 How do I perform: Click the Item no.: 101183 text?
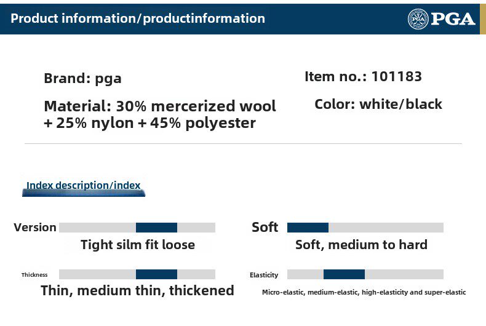pos(363,77)
